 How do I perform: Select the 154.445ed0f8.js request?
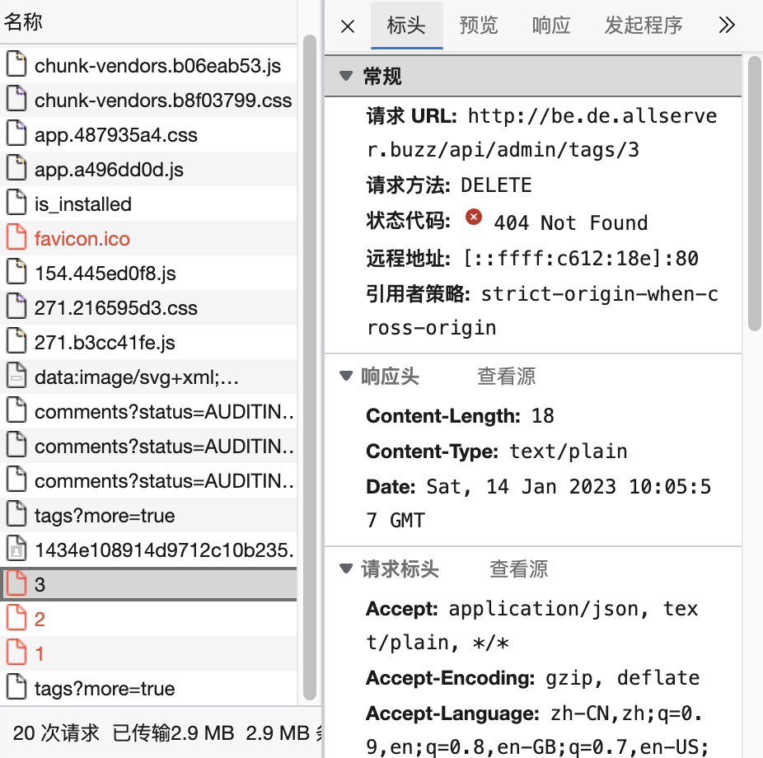point(148,273)
